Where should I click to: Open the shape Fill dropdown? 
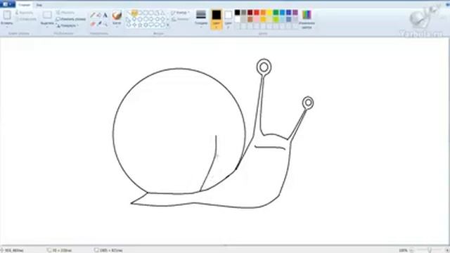coord(180,19)
